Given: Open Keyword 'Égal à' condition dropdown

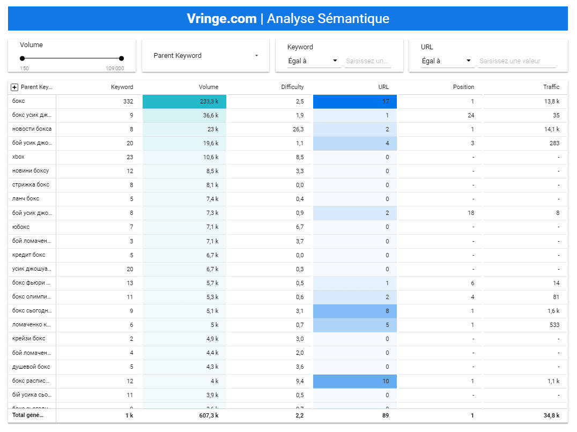Looking at the screenshot, I should [313, 61].
